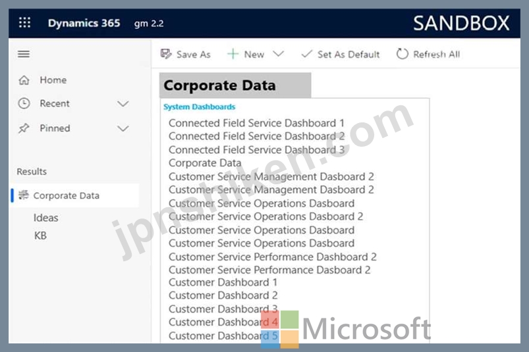The height and width of the screenshot is (352, 529).
Task: Select Customer Service Performance Dashboard 2
Action: coord(273,257)
